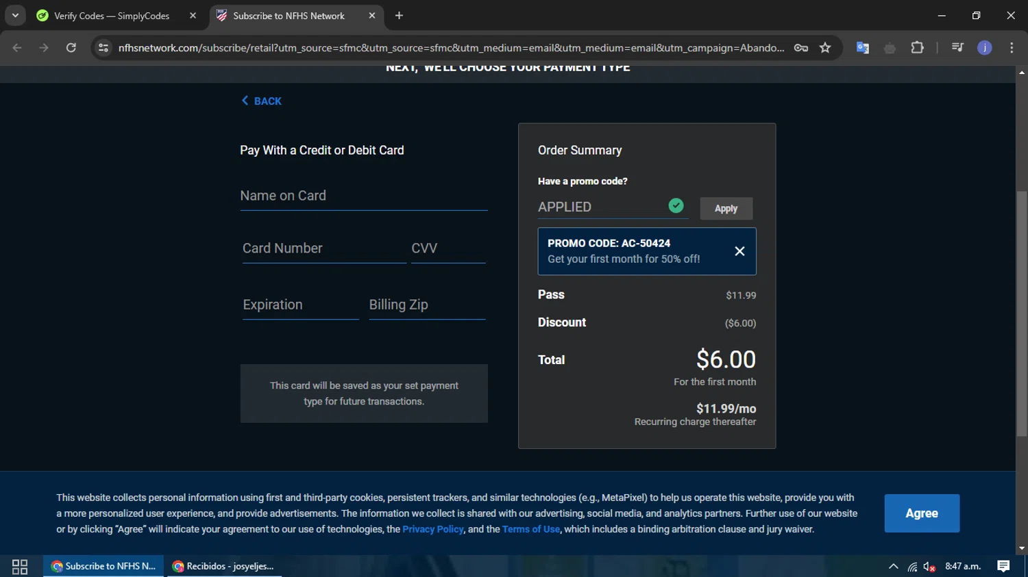Open the Chrome profile avatar
This screenshot has width=1028, height=577.
pyautogui.click(x=985, y=48)
